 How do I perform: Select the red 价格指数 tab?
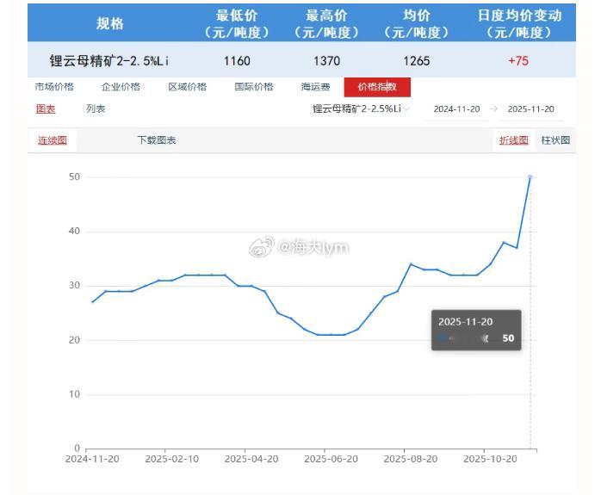377,87
